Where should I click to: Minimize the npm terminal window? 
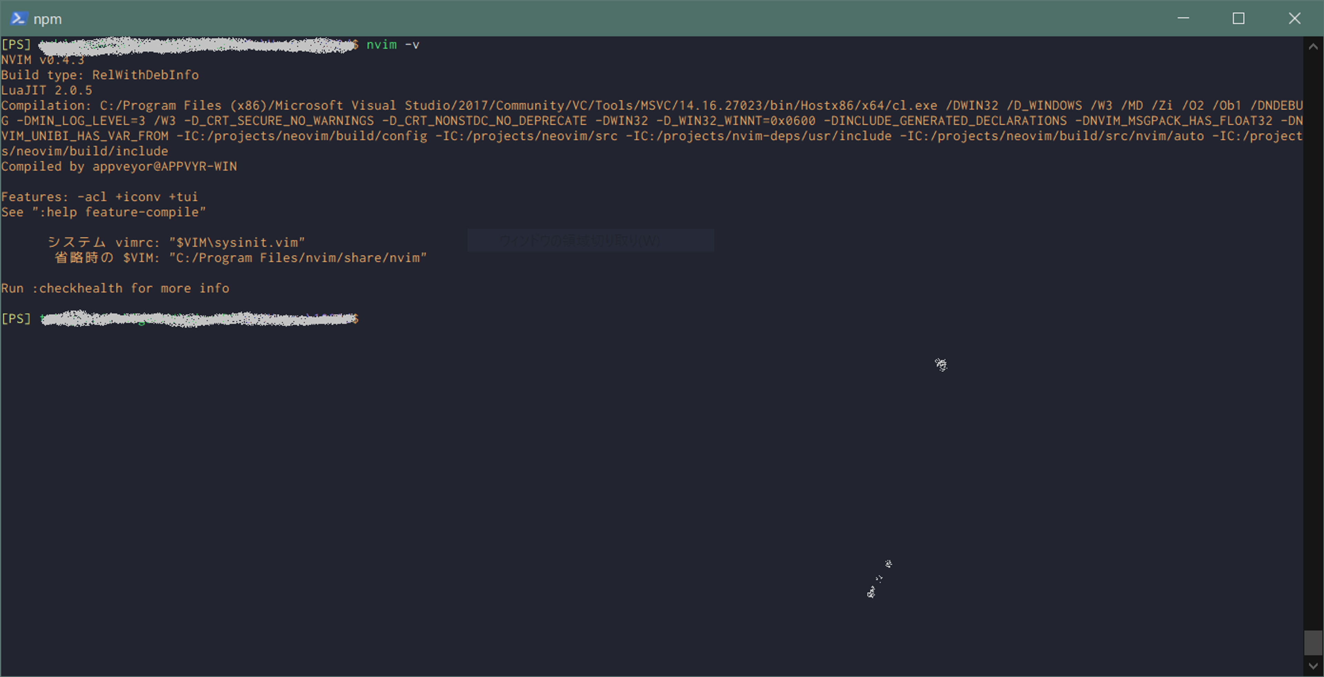pos(1183,19)
